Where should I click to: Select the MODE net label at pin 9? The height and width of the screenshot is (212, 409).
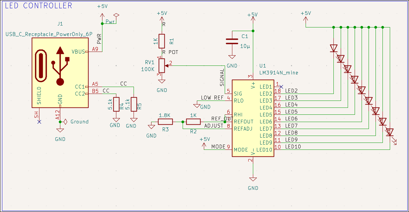pyautogui.click(x=218, y=147)
